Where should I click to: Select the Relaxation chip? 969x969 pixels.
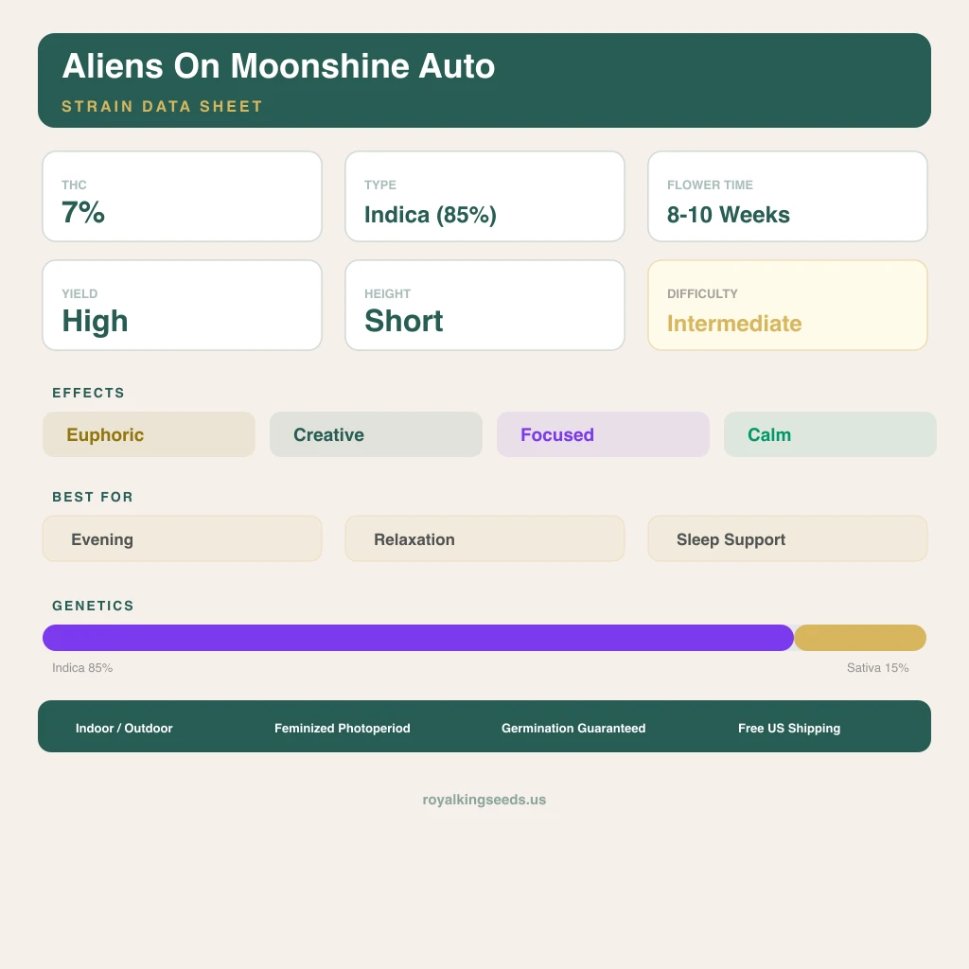point(484,538)
